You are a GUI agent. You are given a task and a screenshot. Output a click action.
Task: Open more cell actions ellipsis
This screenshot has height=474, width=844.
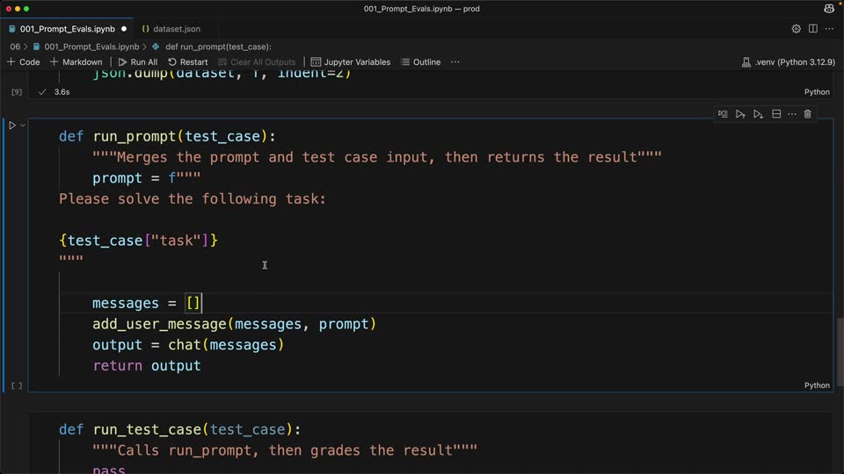click(x=792, y=114)
